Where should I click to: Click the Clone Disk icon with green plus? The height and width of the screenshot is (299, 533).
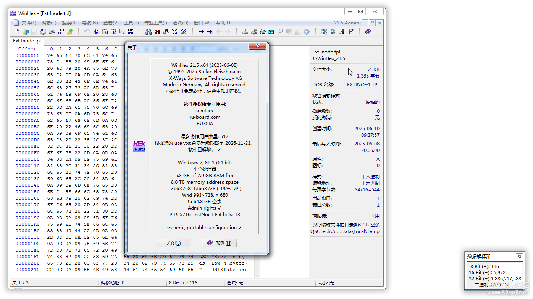(254, 32)
